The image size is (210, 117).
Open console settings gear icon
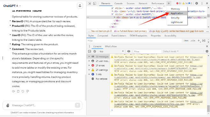tap(207, 51)
